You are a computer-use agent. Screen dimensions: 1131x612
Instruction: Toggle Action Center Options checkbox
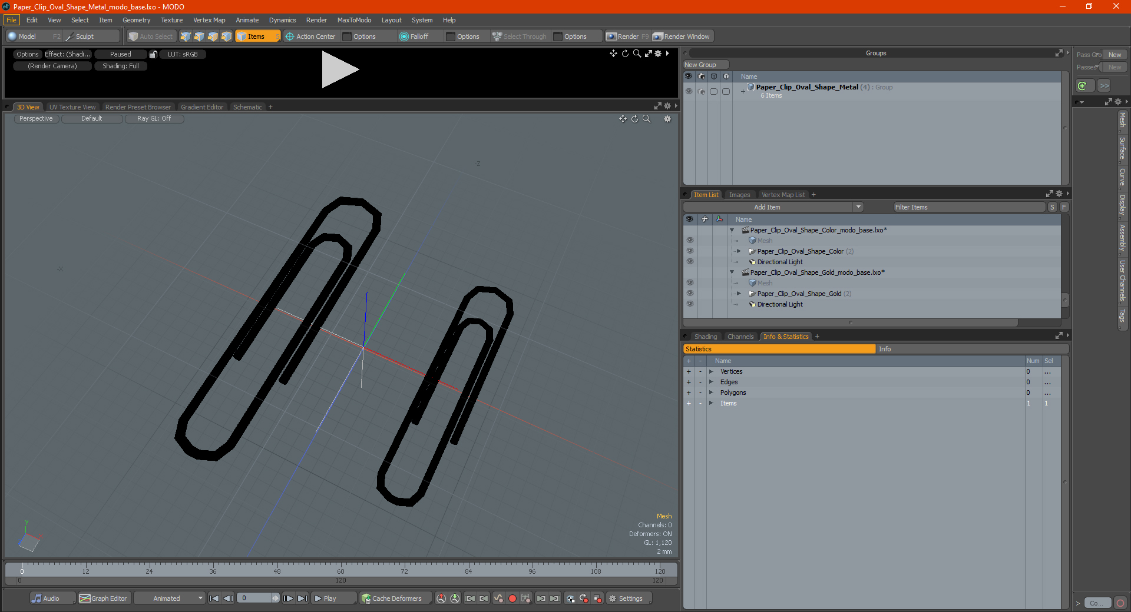[x=347, y=36]
